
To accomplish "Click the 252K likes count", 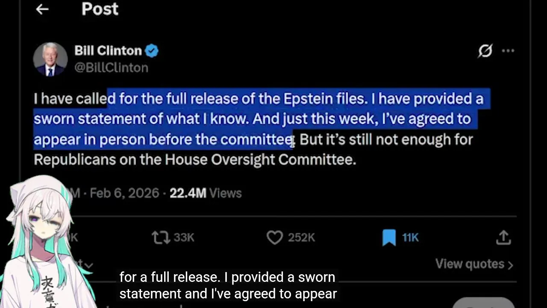I will [x=301, y=237].
